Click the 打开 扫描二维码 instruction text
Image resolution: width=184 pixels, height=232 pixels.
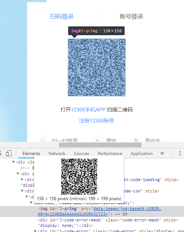[x=97, y=110]
